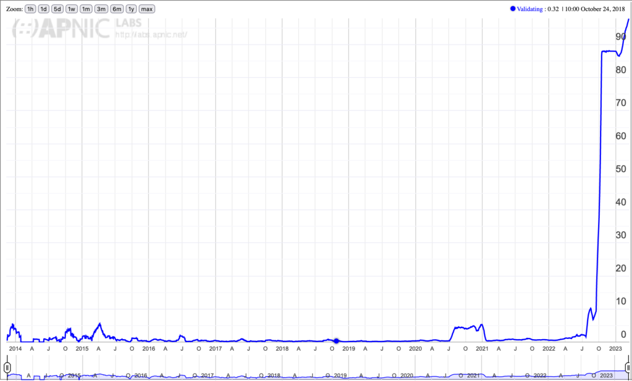Click the APNIC Labs logo watermark
The height and width of the screenshot is (381, 632).
coord(62,28)
